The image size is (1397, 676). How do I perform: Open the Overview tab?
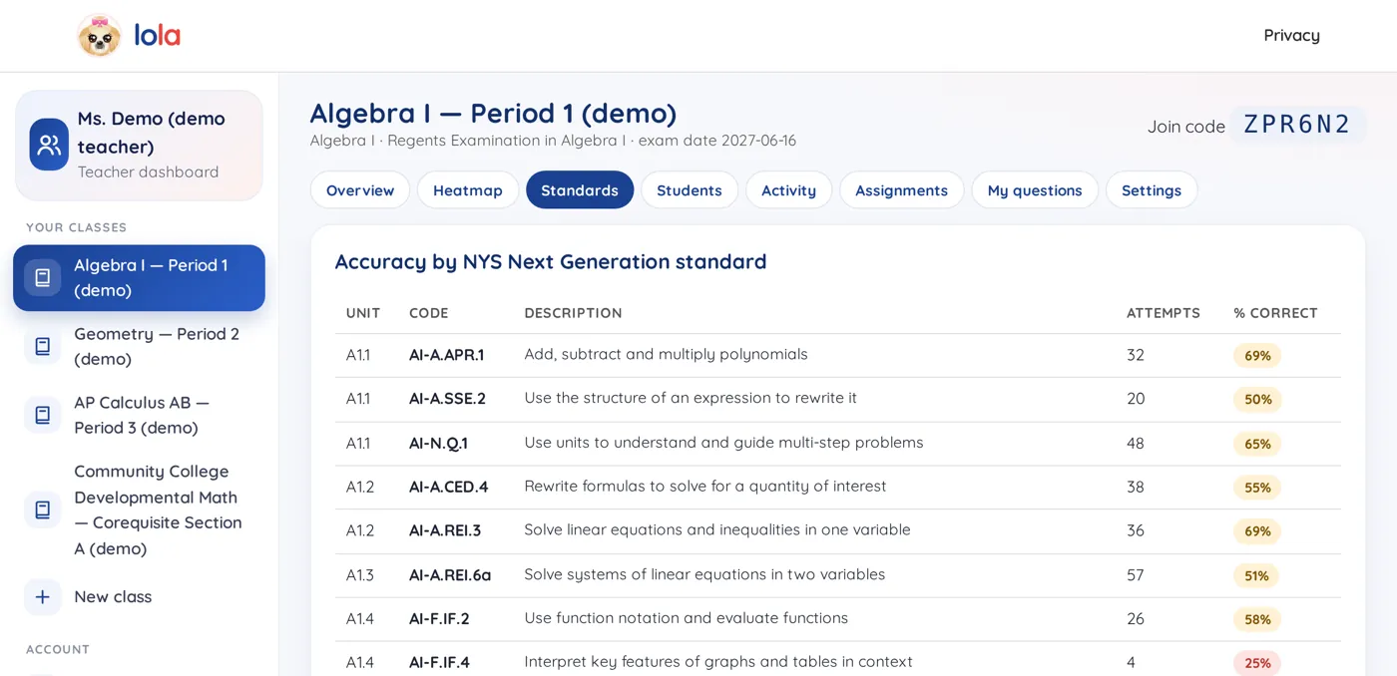coord(360,190)
